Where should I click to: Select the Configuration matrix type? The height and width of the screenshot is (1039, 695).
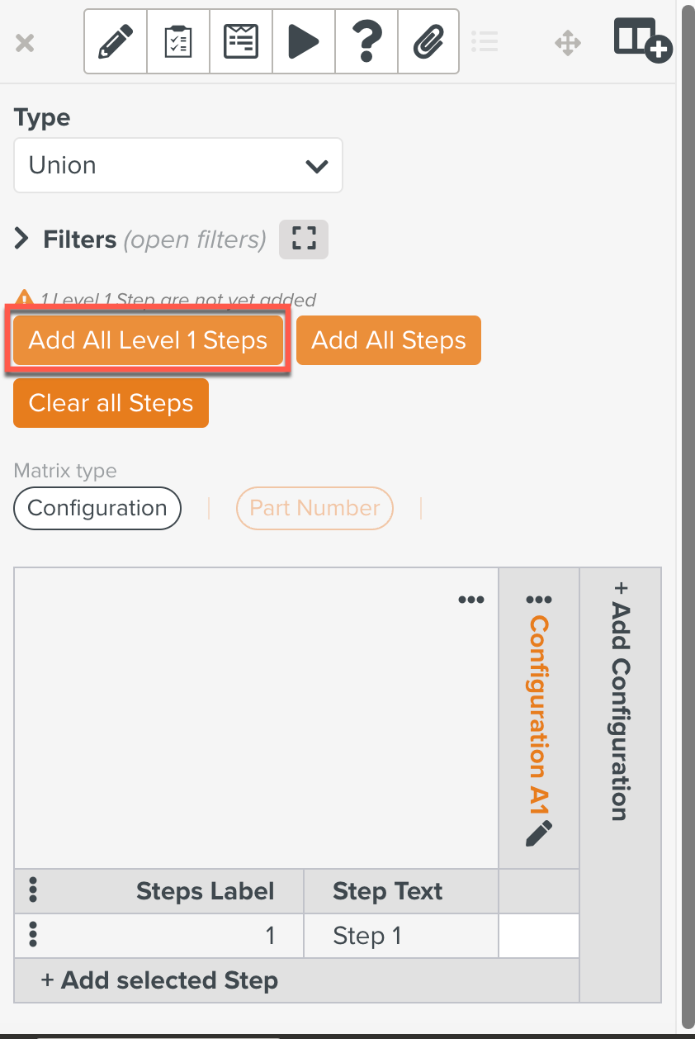tap(97, 508)
